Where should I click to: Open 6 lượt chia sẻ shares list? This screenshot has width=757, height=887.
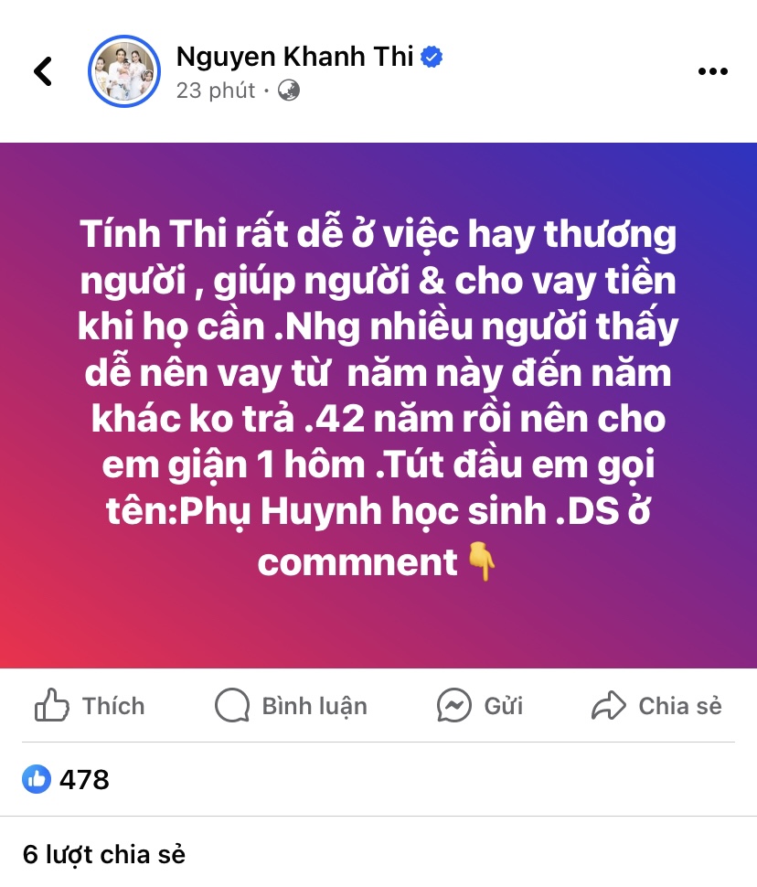tap(104, 854)
